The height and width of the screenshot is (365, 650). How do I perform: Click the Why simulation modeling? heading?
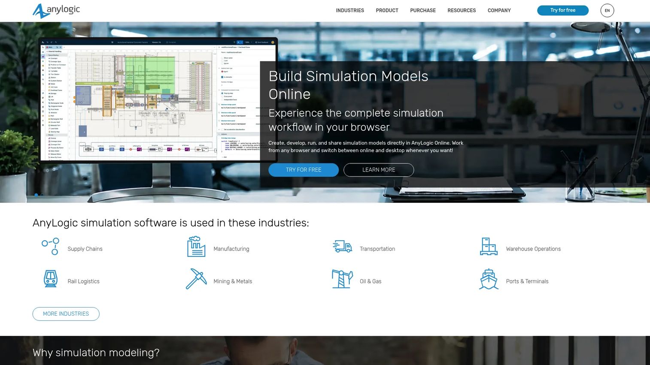96,353
